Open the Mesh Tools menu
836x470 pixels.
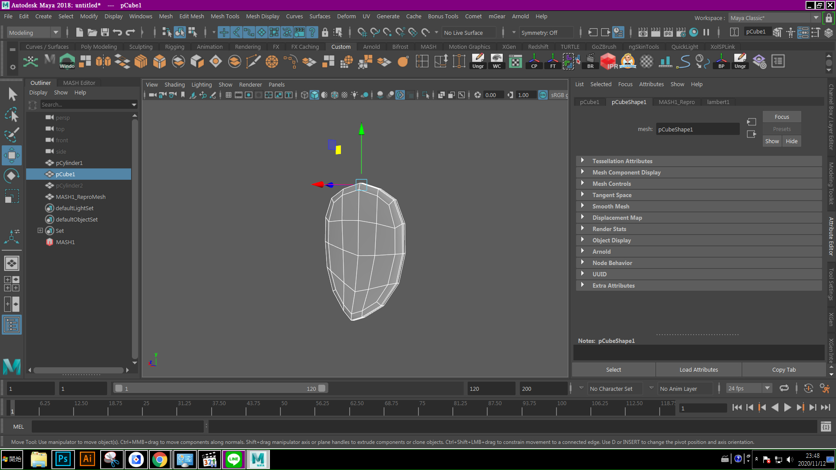point(225,16)
